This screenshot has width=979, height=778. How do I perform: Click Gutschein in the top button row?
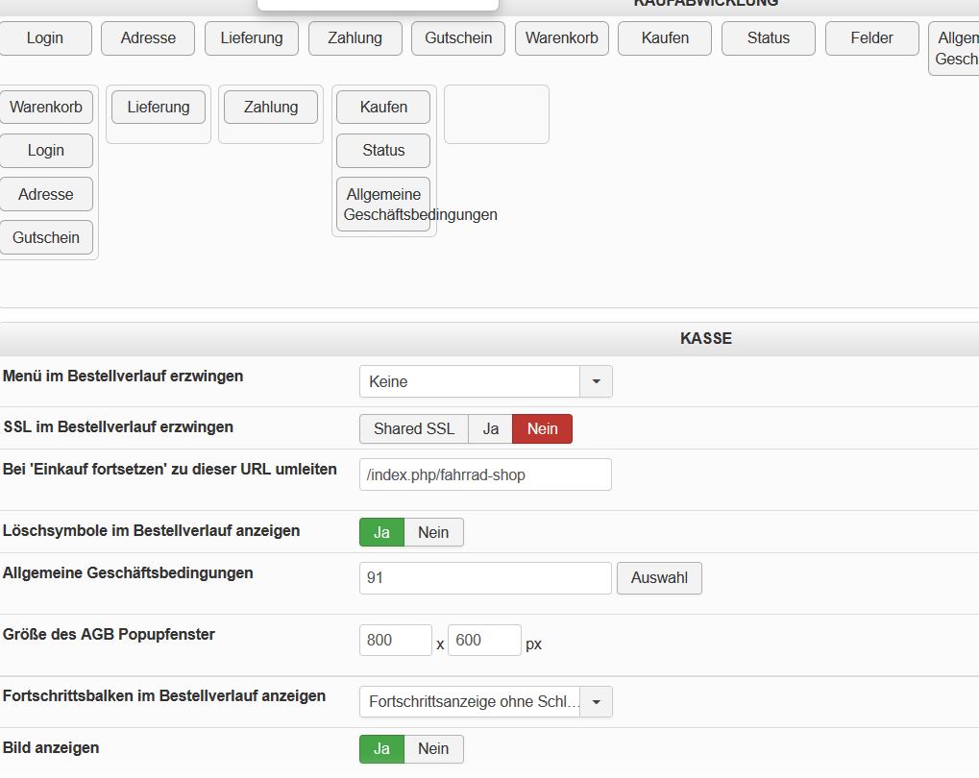[x=458, y=38]
